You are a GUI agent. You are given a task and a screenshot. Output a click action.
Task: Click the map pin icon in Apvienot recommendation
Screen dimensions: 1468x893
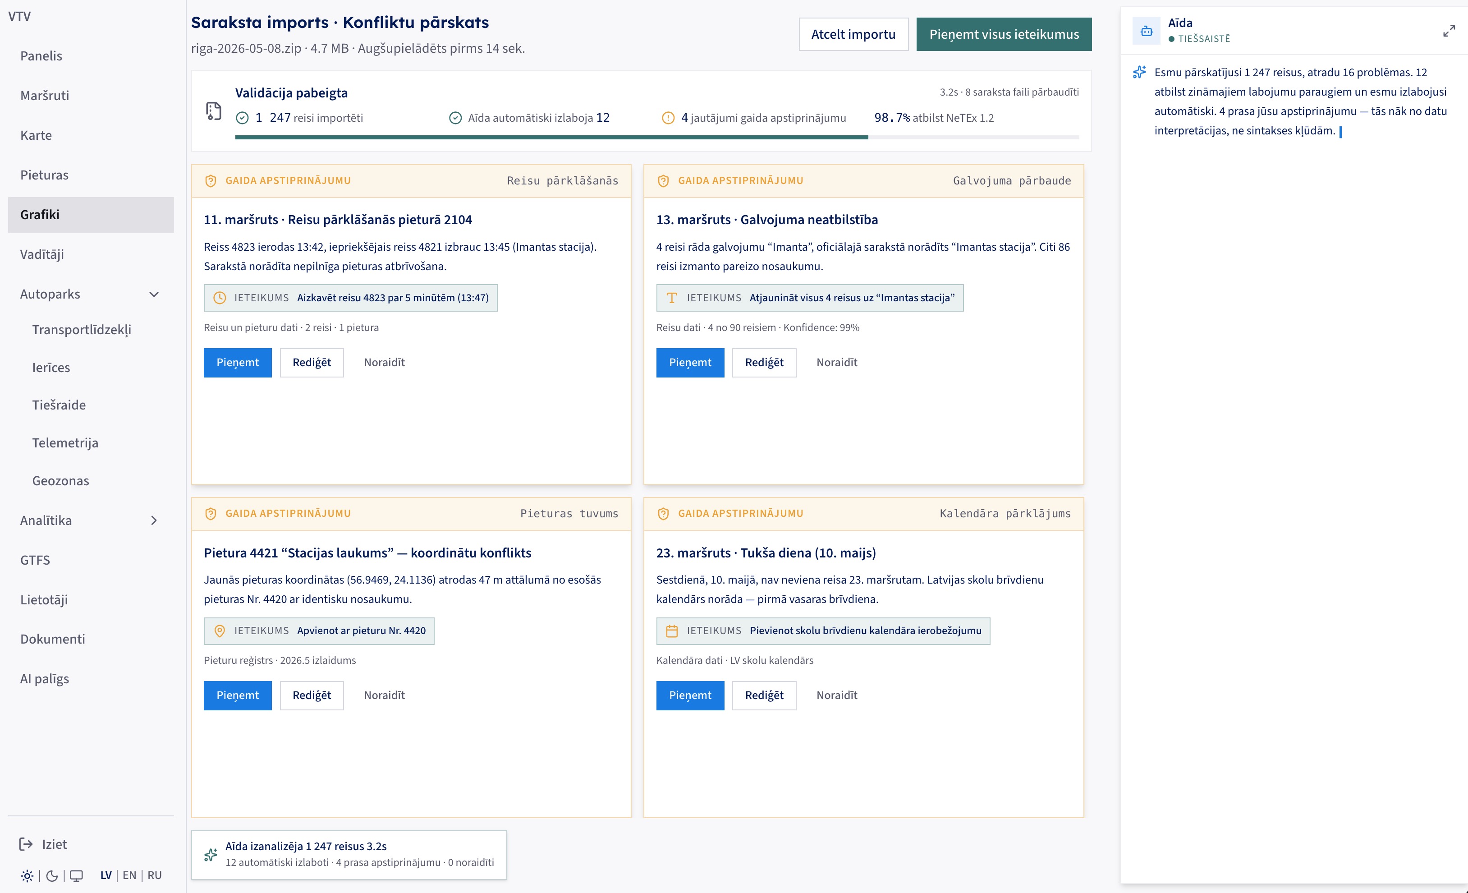[220, 631]
